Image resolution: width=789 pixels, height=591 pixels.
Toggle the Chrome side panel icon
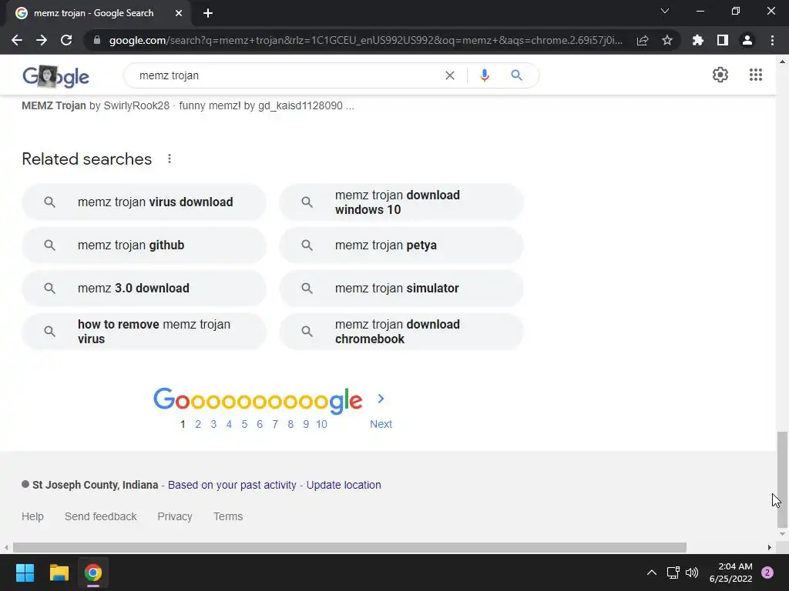[723, 40]
